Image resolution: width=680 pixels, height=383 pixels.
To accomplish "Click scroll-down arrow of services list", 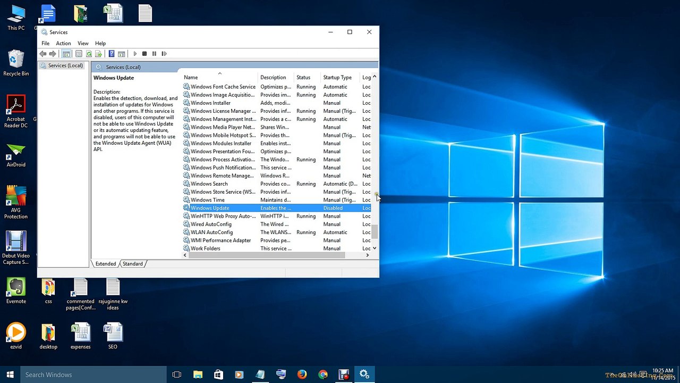I will click(x=375, y=248).
